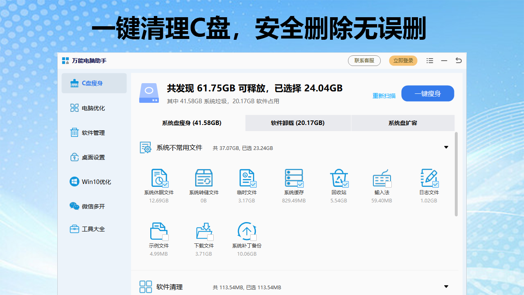Click the 微信多开 WeChat icon

[75, 206]
